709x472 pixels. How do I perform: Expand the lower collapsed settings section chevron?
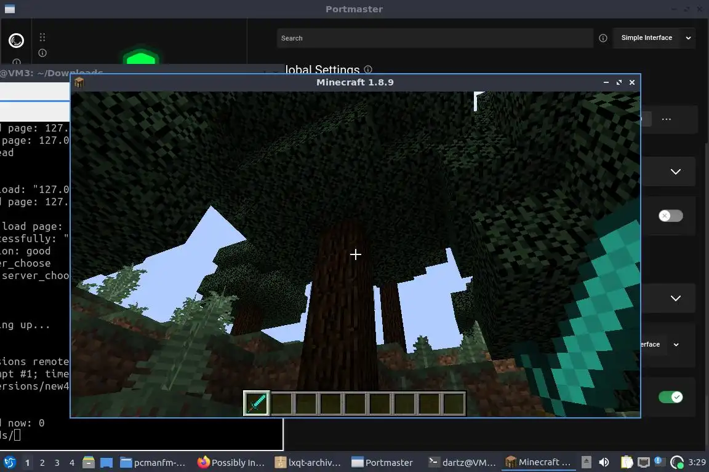(676, 298)
